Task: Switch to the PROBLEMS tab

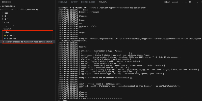Action: coord(63,2)
